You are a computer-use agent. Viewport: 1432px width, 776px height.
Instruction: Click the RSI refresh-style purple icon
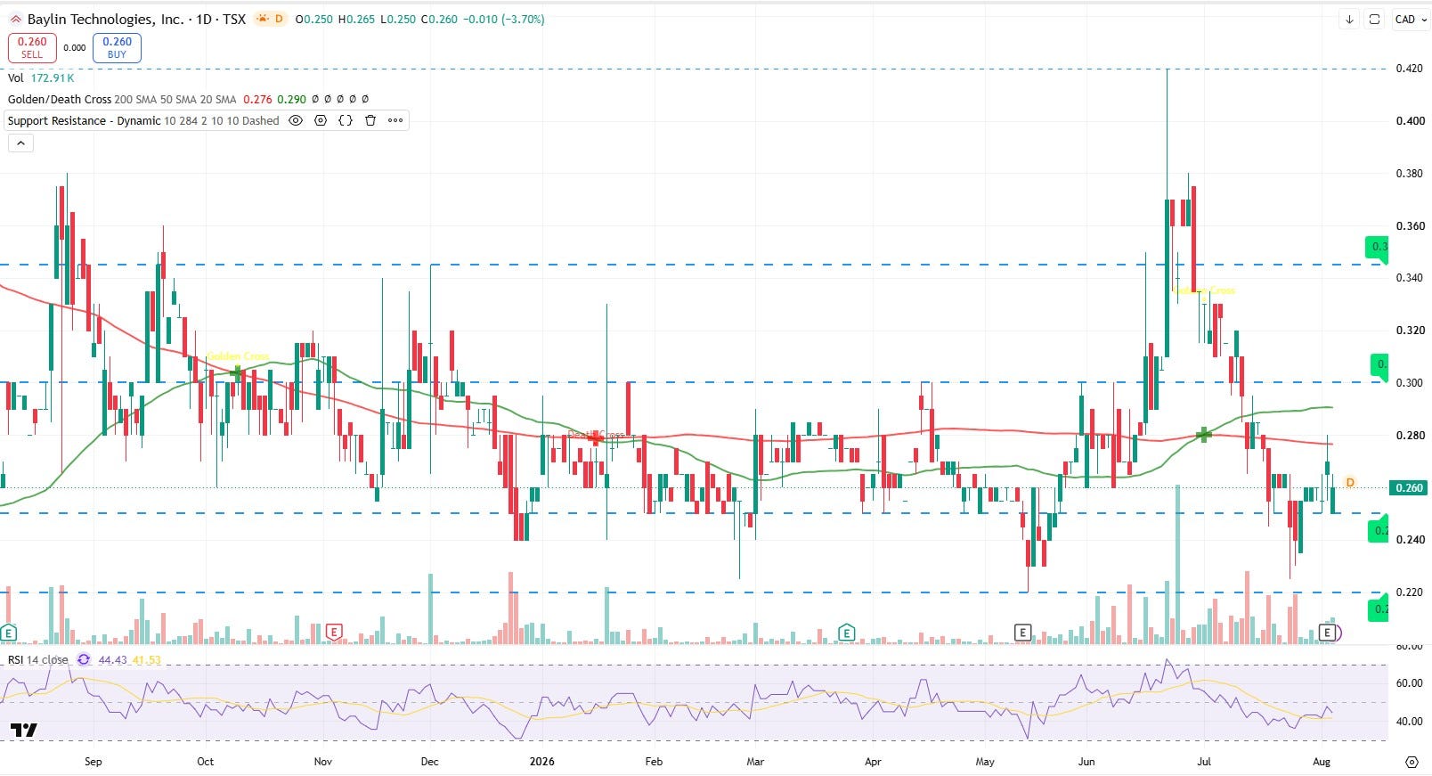84,659
